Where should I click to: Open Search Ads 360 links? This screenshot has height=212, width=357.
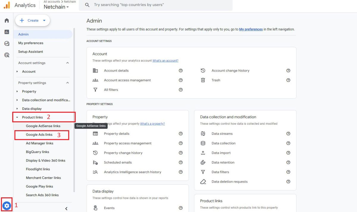[x=42, y=195]
